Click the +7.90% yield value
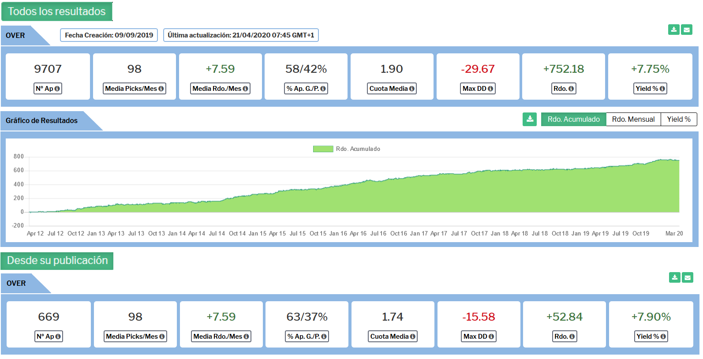The image size is (703, 359). pyautogui.click(x=651, y=317)
